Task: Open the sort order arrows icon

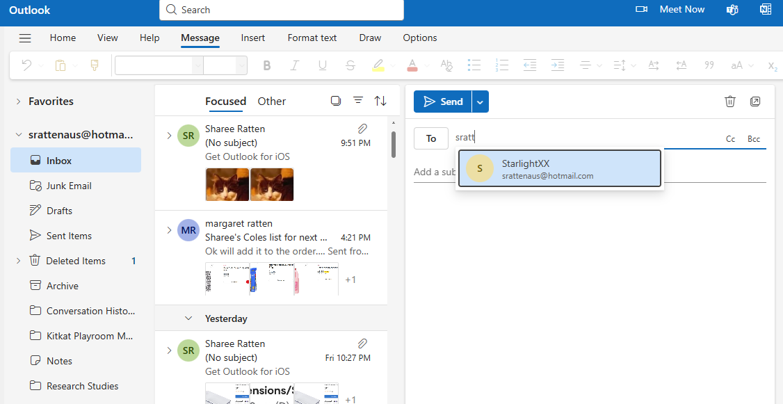Action: (380, 101)
